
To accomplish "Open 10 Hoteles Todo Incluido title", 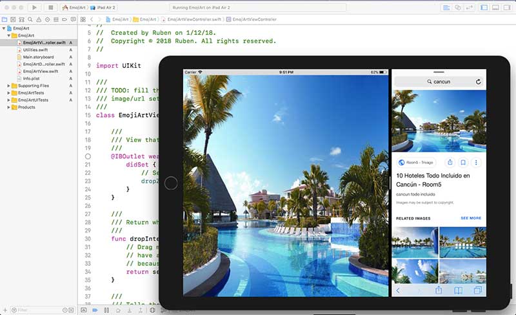I will [433, 180].
